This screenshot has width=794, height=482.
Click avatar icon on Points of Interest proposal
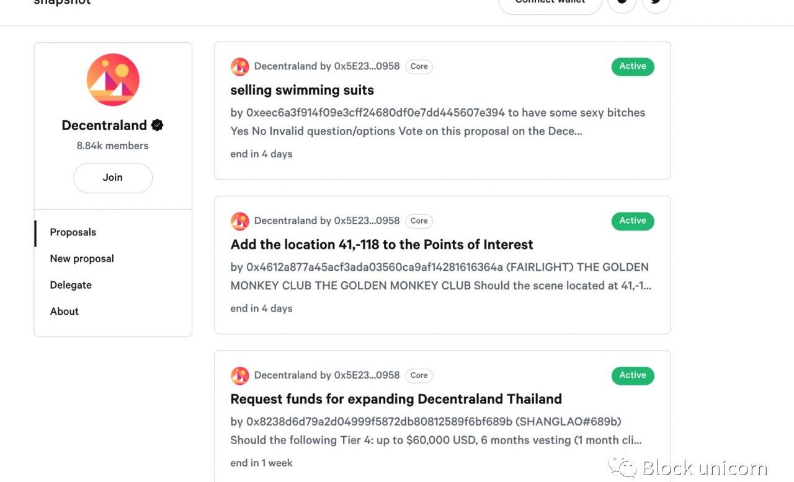240,221
